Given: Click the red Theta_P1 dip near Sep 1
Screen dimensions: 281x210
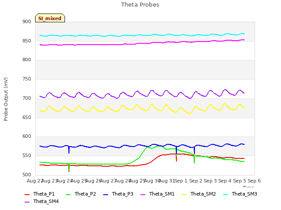Looking at the screenshot, I should click(177, 158).
